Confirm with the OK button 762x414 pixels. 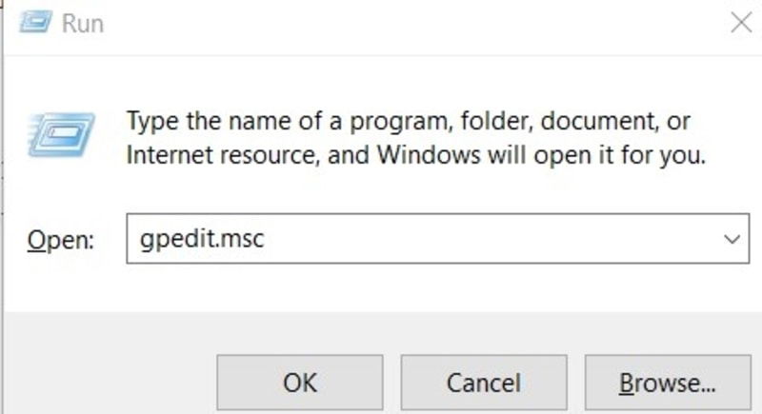(300, 383)
